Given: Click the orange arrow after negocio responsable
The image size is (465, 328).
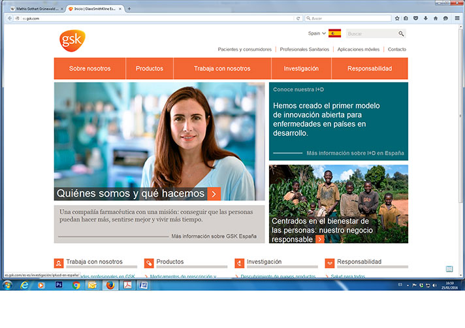Looking at the screenshot, I should 320,239.
